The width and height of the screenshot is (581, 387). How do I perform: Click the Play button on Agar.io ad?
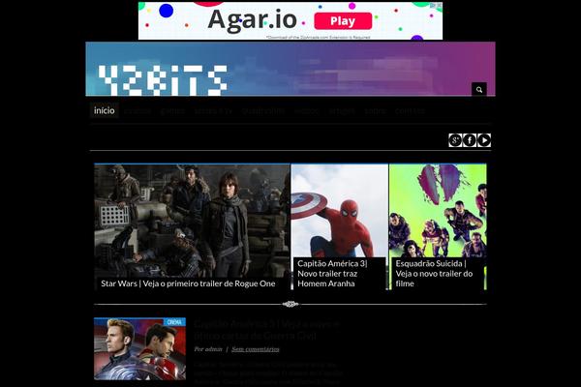[343, 21]
